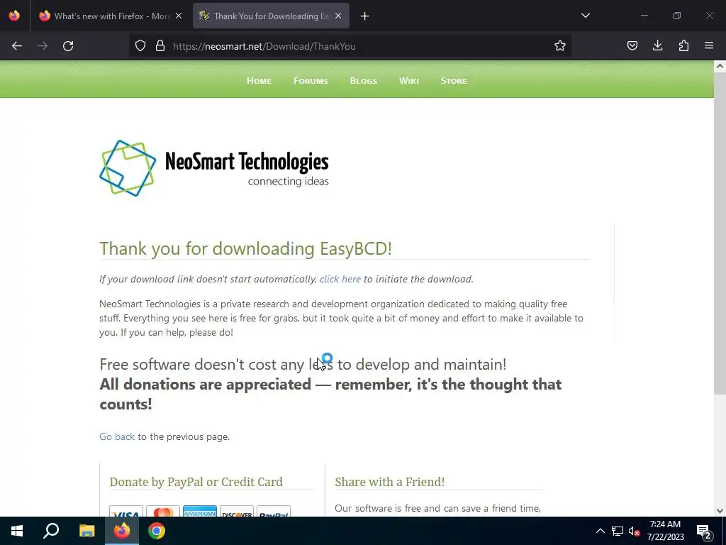Screen dimensions: 726x545
Task: Follow the Go back link
Action: (x=117, y=436)
